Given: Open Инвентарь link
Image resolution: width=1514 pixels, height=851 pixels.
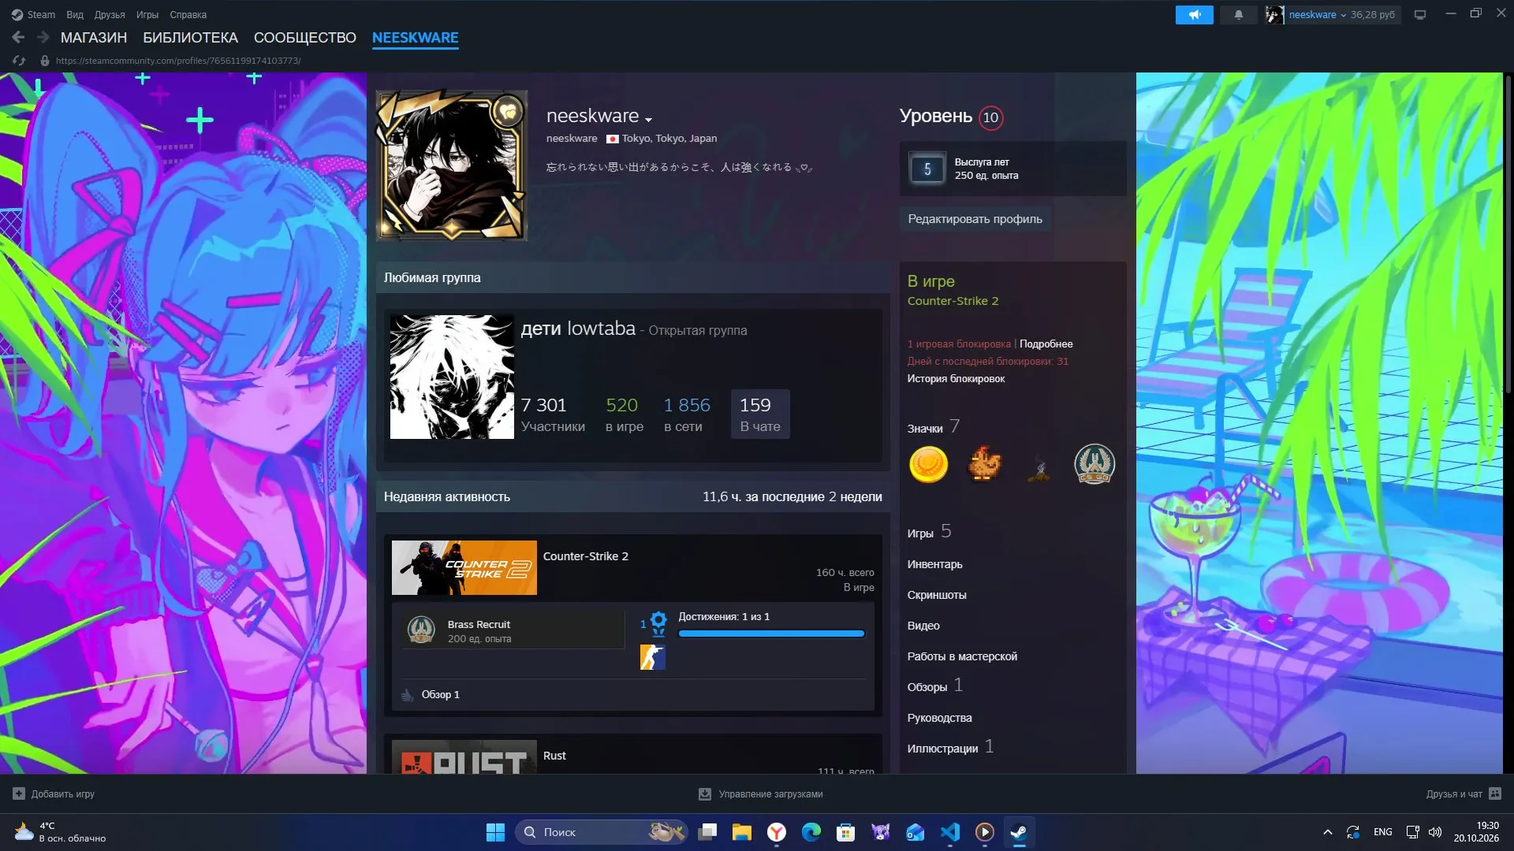Looking at the screenshot, I should click(x=934, y=564).
